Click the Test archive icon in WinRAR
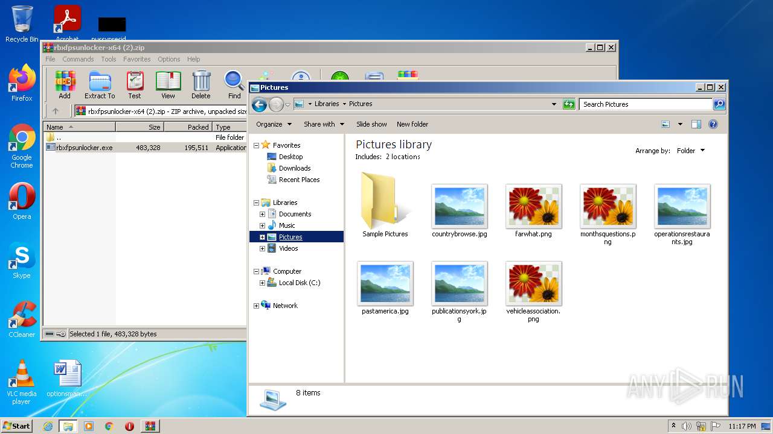Viewport: 773px width, 434px height. (x=135, y=84)
